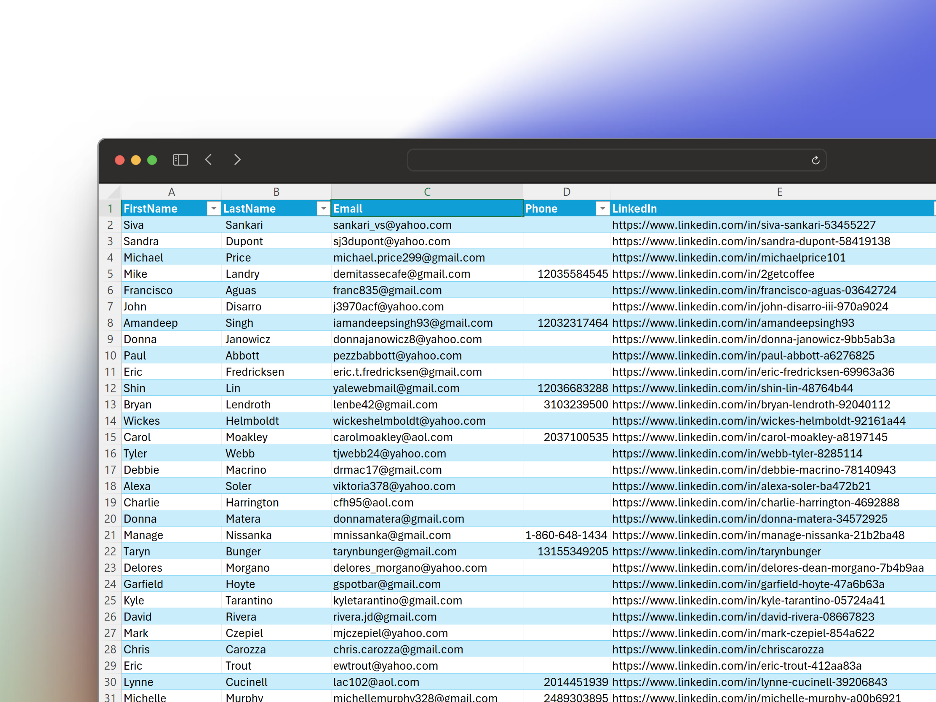Select the demitassecafe@gmail.com email cell

401,274
